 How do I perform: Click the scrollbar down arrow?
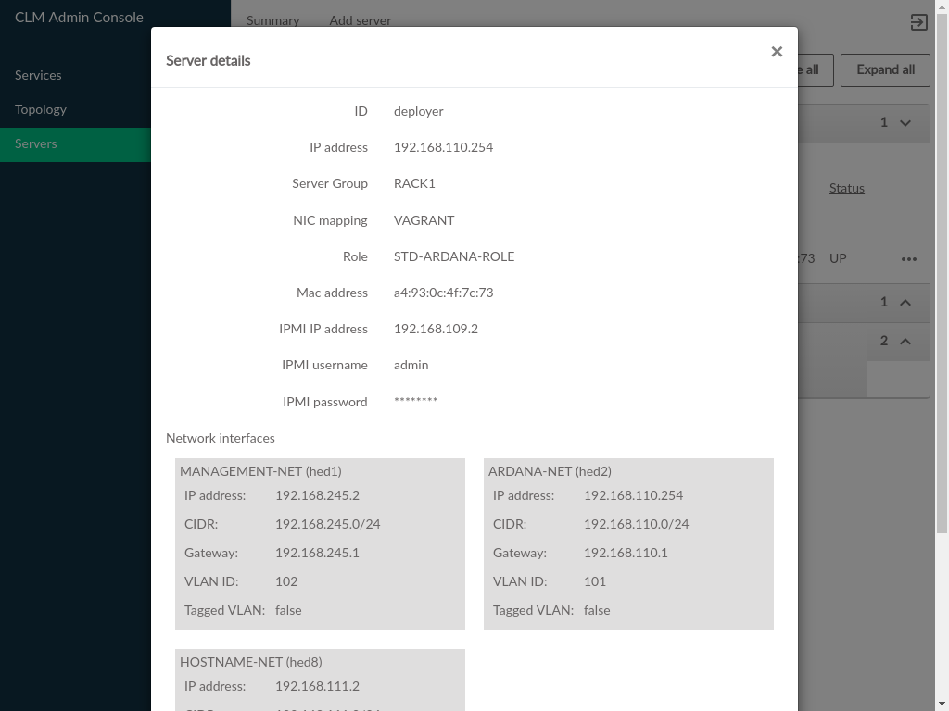(x=943, y=704)
